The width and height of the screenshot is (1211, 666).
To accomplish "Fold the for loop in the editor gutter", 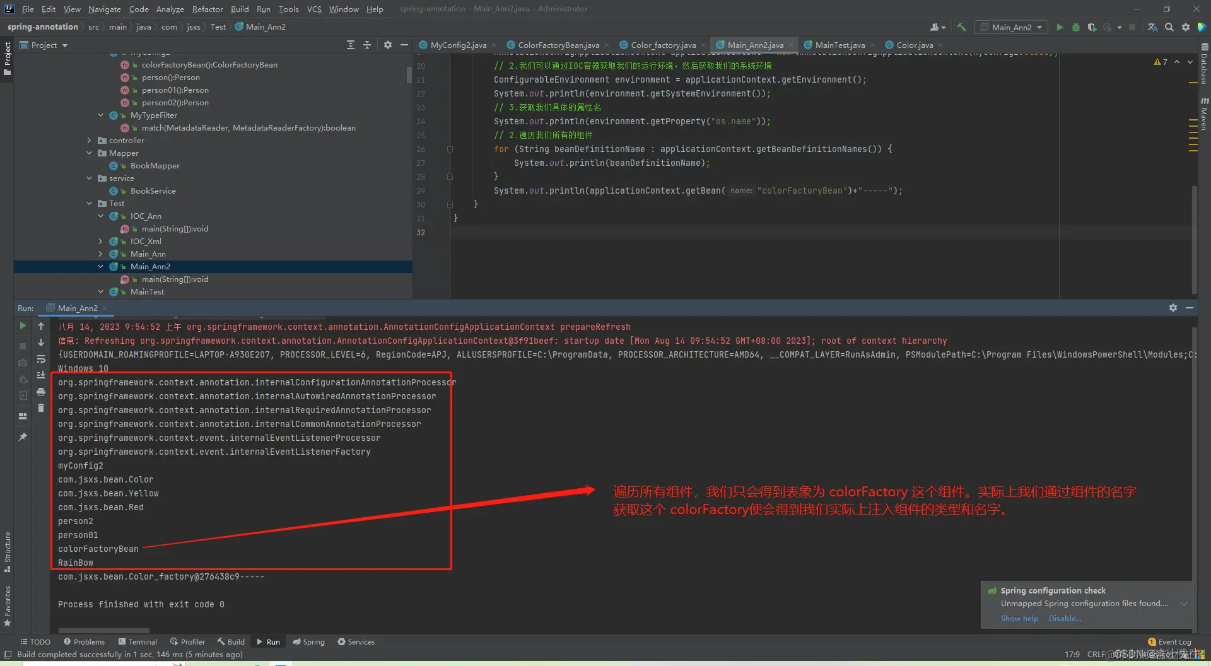I will [450, 149].
